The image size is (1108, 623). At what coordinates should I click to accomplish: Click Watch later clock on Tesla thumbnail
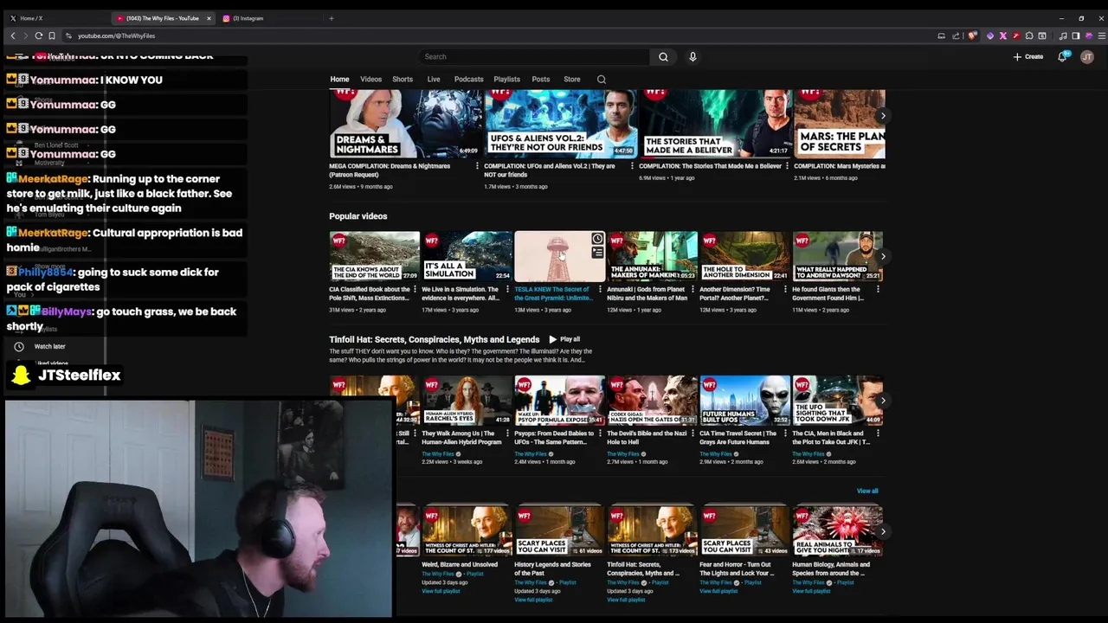point(597,239)
